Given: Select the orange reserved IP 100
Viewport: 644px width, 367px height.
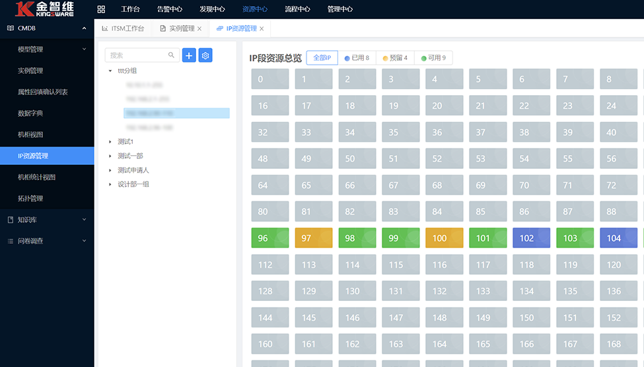Looking at the screenshot, I should coord(444,238).
